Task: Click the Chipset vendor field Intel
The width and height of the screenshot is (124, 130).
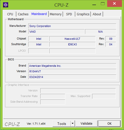Action: [39, 39]
